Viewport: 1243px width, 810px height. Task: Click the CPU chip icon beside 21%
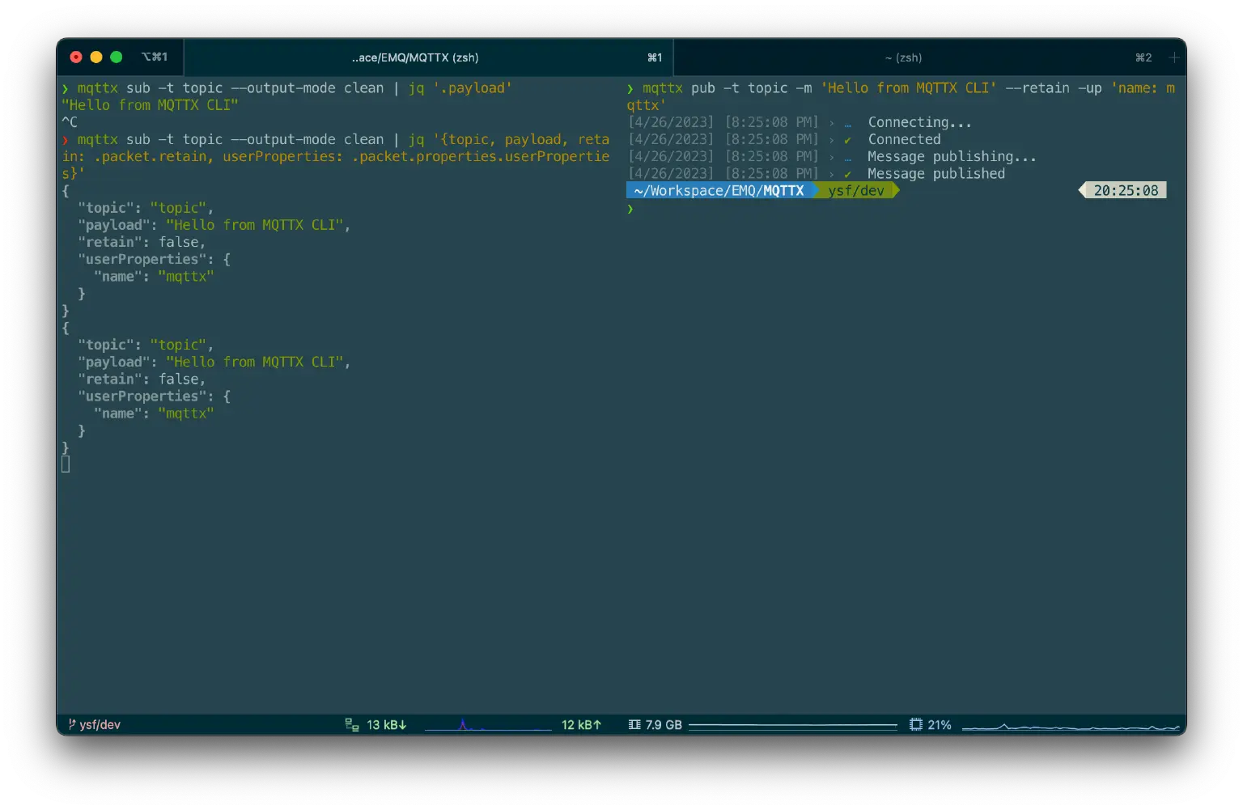coord(915,724)
